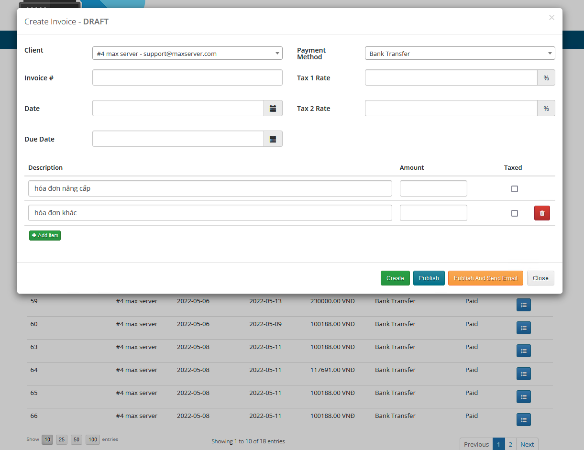Viewport: 584px width, 450px height.
Task: Expand the Payment Method dropdown
Action: point(459,54)
